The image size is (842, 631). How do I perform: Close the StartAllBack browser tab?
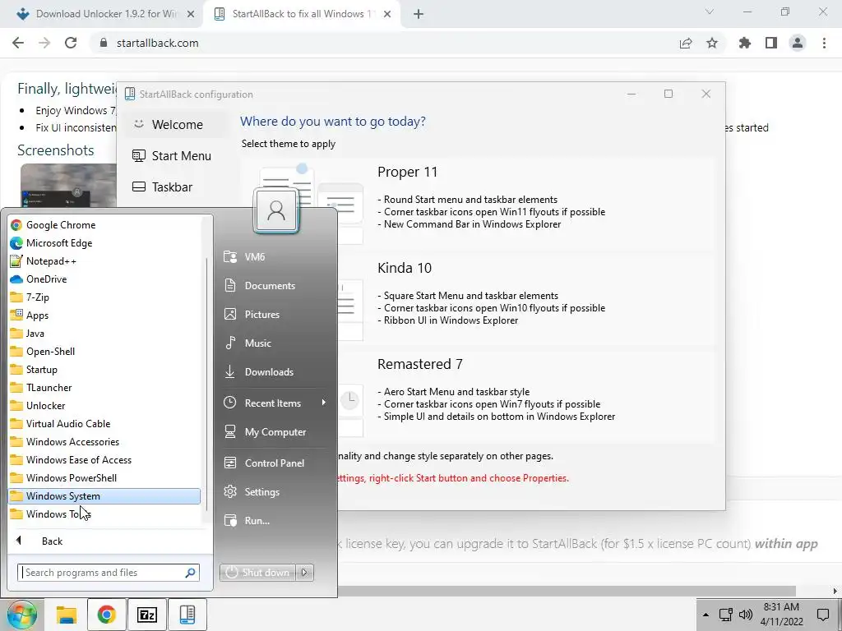(387, 15)
